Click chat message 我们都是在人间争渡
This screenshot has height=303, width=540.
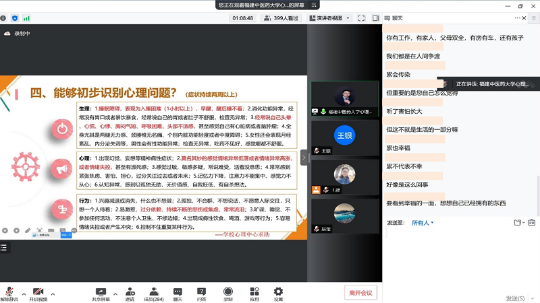tap(413, 56)
